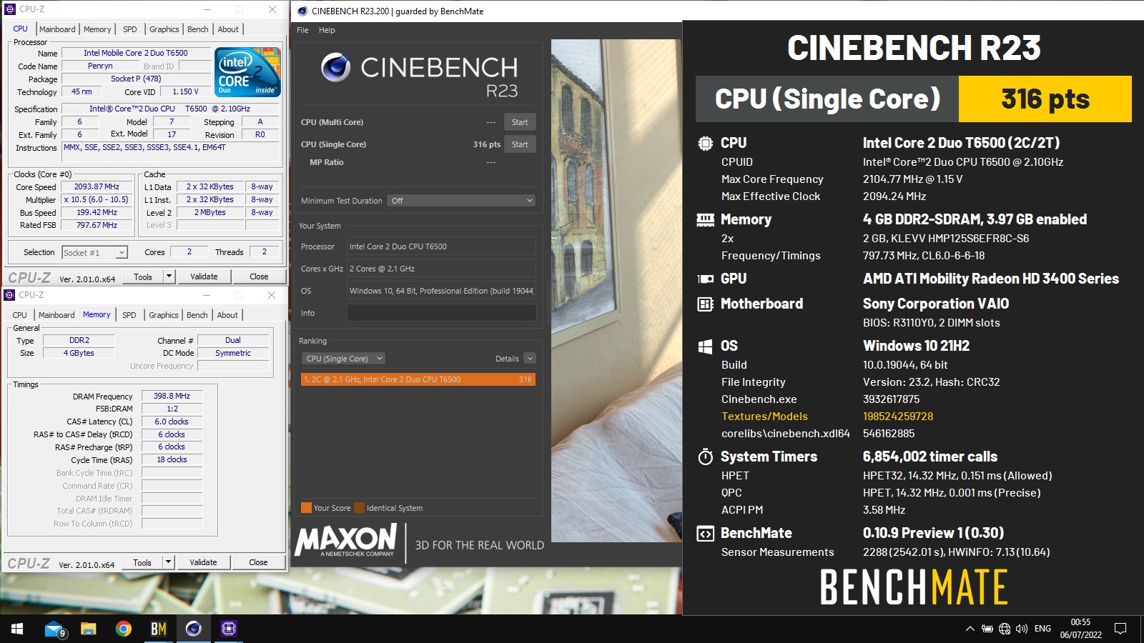Click Close button in top CPU-Z
This screenshot has height=643, width=1144.
259,276
